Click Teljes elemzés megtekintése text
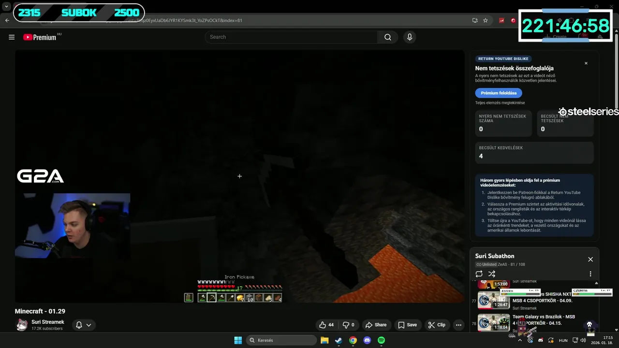619x348 pixels. pyautogui.click(x=500, y=103)
